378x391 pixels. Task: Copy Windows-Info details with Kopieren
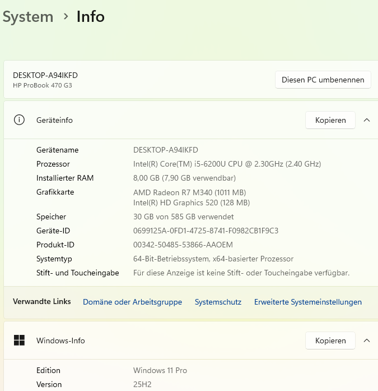pyautogui.click(x=330, y=341)
